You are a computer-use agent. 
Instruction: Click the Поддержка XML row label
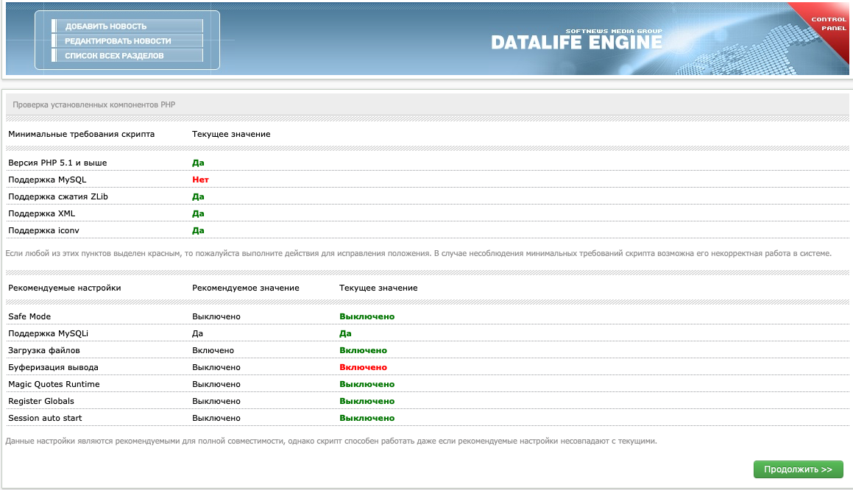click(41, 213)
